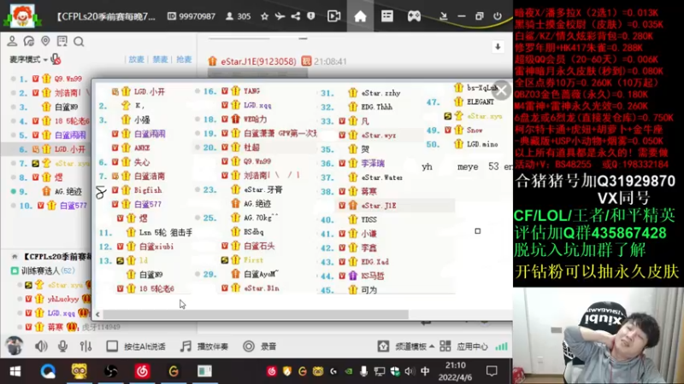Open the user profile icon in left toolbar
This screenshot has width=684, height=384.
pyautogui.click(x=12, y=41)
